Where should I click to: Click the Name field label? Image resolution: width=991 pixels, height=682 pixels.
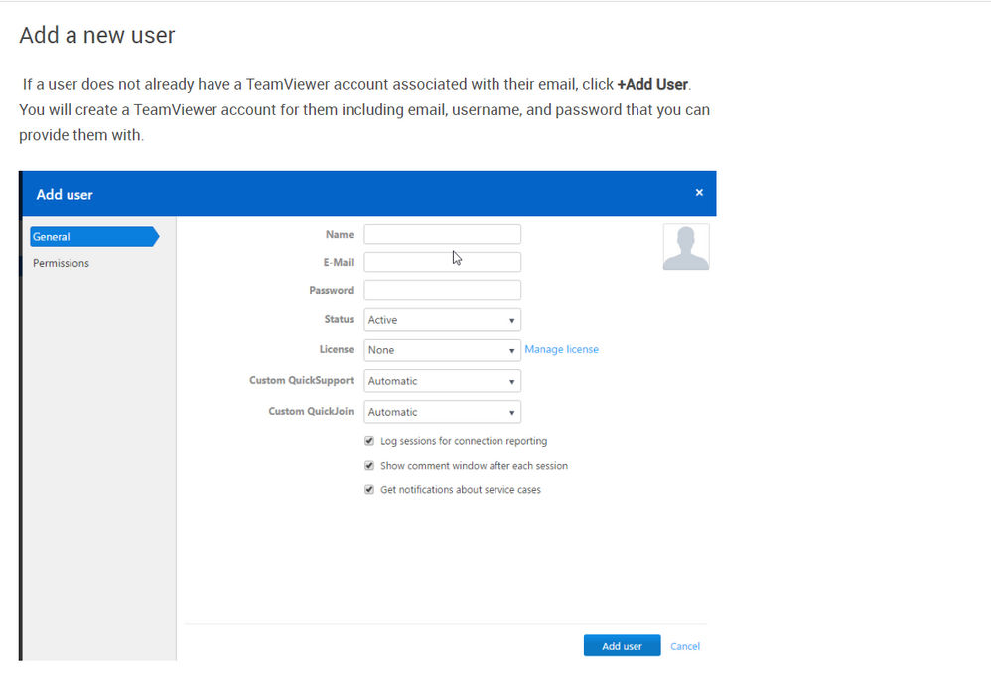(340, 234)
